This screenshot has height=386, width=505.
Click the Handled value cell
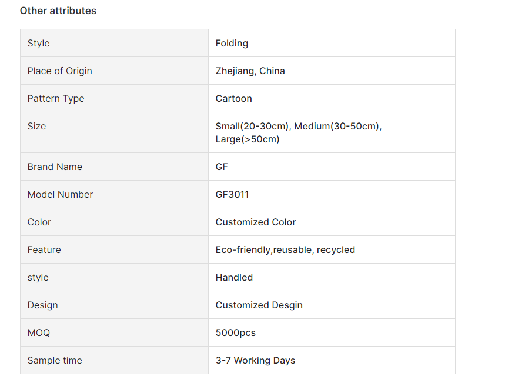pos(332,277)
